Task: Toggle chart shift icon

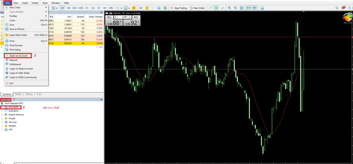Action: coord(254,8)
